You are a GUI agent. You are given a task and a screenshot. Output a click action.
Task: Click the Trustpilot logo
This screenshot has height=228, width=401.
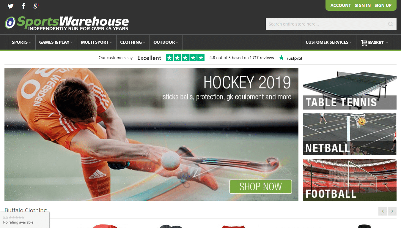[290, 58]
